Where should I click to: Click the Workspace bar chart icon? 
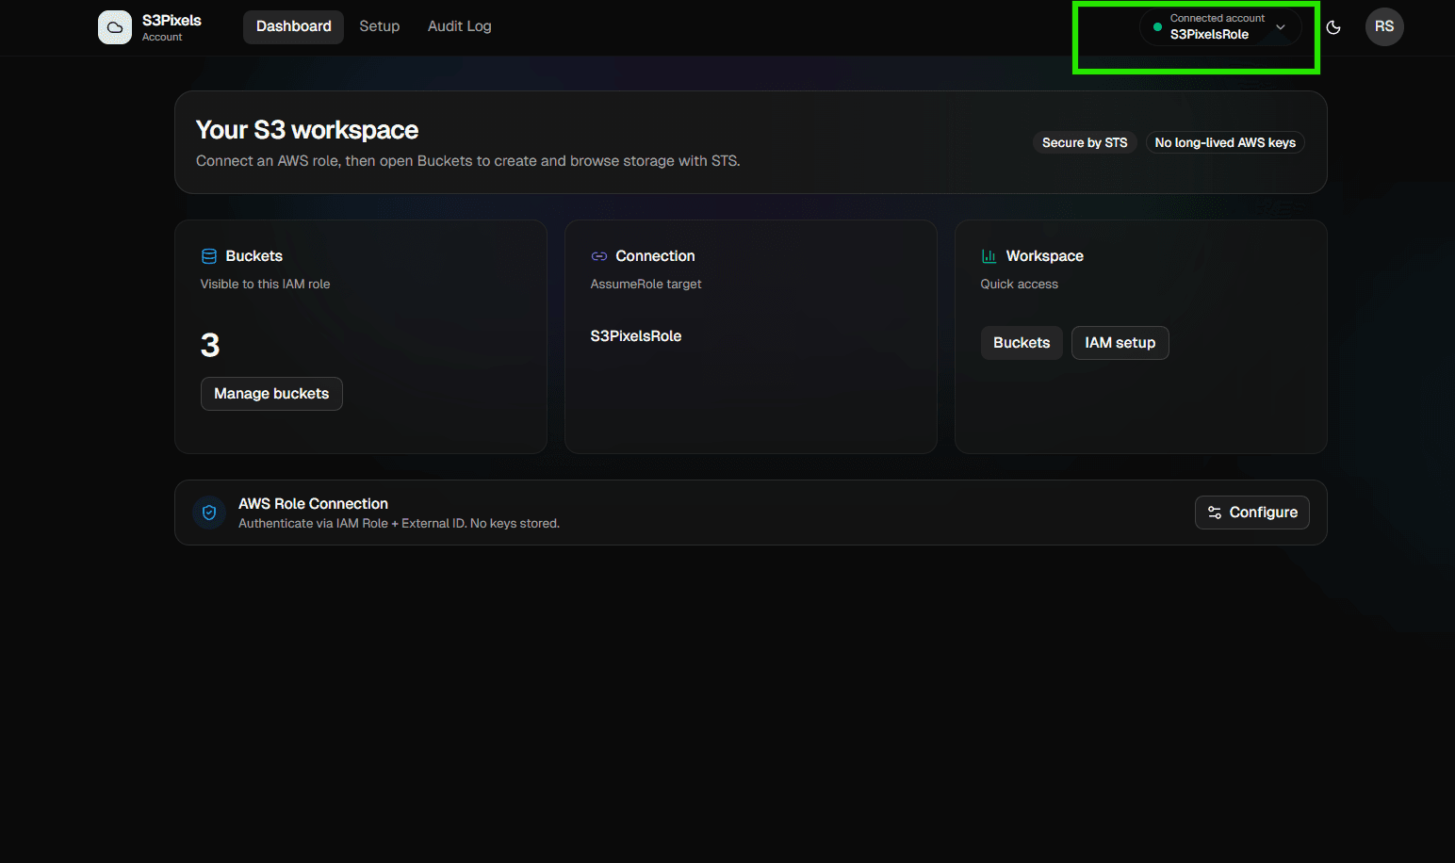(989, 256)
